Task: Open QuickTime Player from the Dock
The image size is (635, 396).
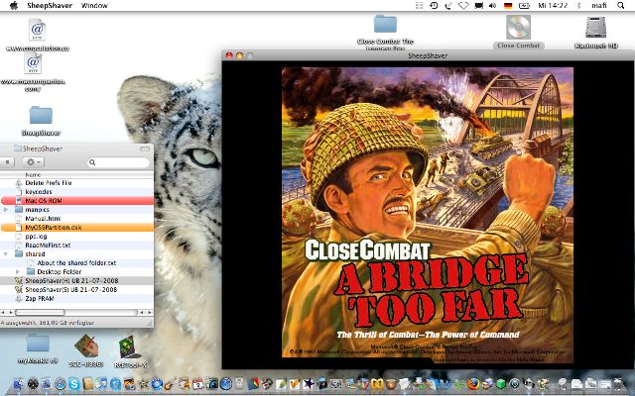Action: pyautogui.click(x=115, y=383)
